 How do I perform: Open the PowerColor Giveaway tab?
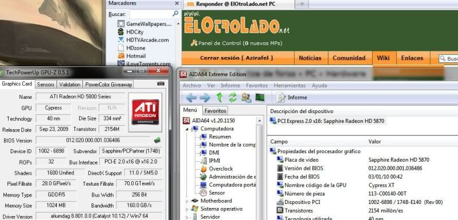pos(108,85)
